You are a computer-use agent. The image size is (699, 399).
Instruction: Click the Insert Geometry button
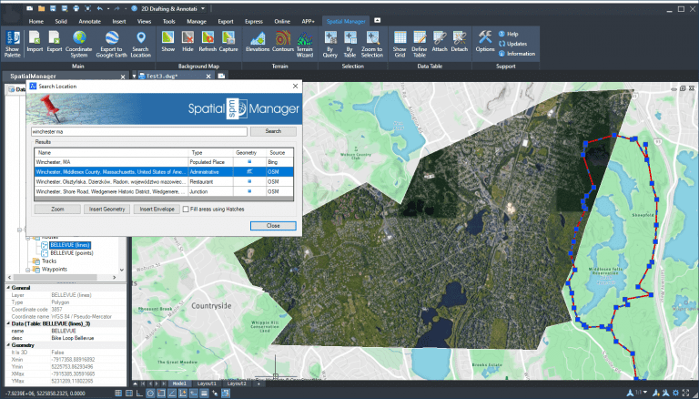pyautogui.click(x=107, y=209)
